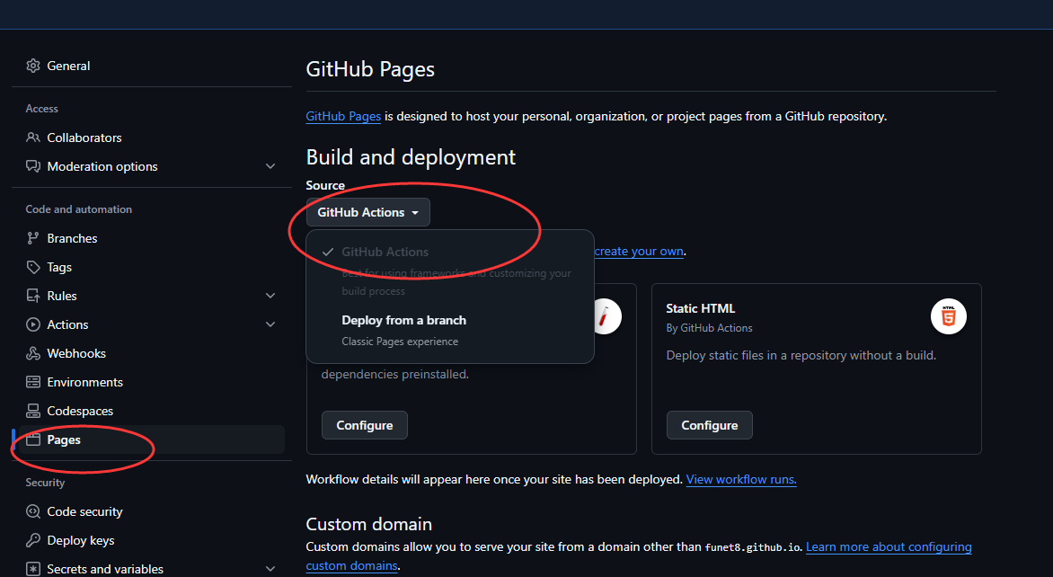Click the Tags icon in sidebar
This screenshot has width=1053, height=577.
(x=33, y=267)
